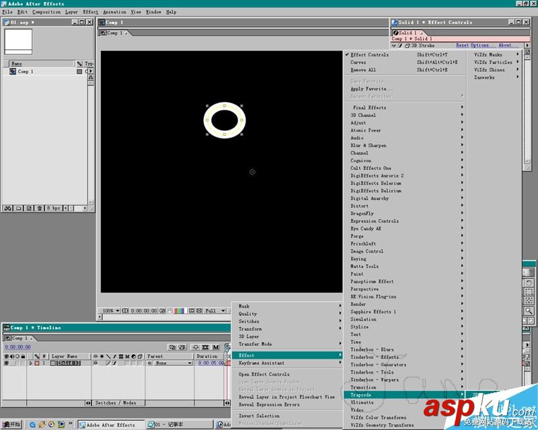
Task: Select layer 1 name in Timeline
Action: (69, 363)
